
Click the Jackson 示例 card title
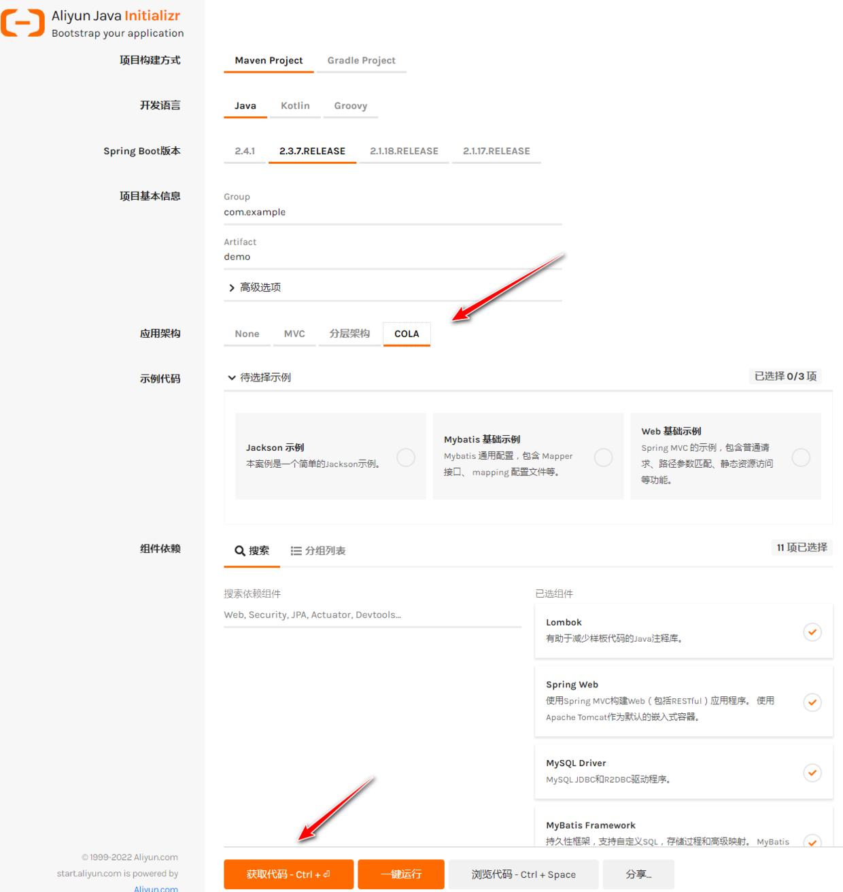pyautogui.click(x=275, y=447)
